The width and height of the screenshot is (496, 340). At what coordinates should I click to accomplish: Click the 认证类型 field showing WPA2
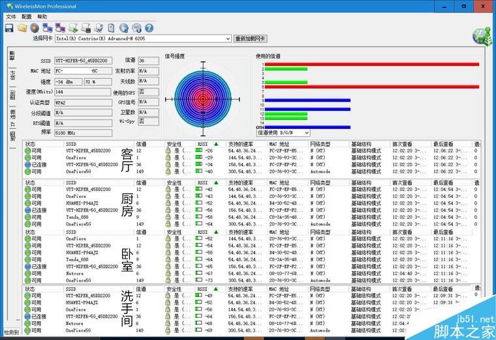(83, 103)
